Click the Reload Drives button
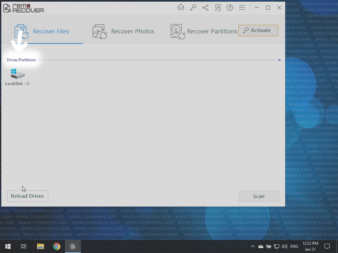The image size is (338, 253). point(27,196)
